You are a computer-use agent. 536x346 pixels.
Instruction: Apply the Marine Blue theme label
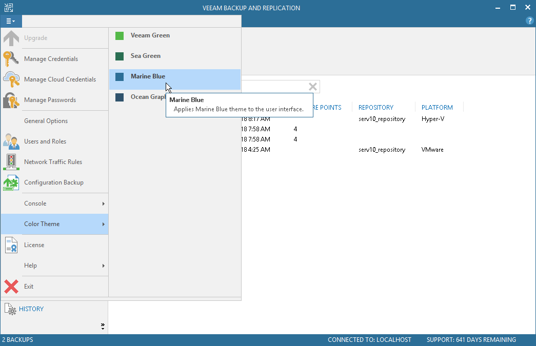tap(148, 76)
